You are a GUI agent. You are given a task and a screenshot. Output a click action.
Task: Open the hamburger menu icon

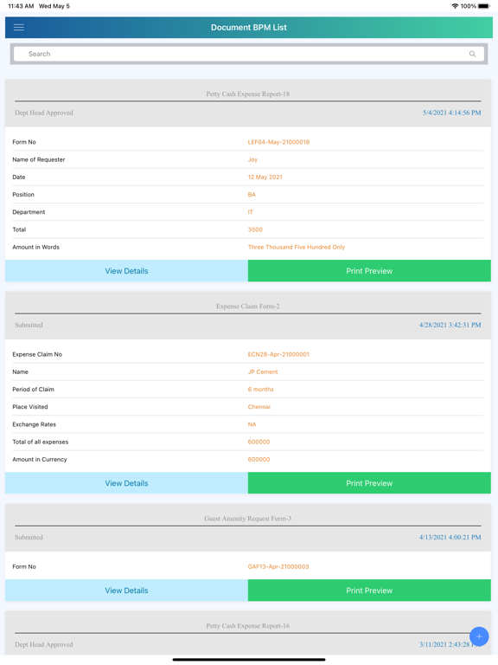coord(19,28)
